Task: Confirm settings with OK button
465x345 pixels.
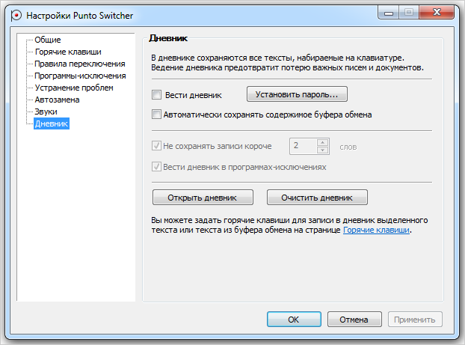Action: [294, 320]
